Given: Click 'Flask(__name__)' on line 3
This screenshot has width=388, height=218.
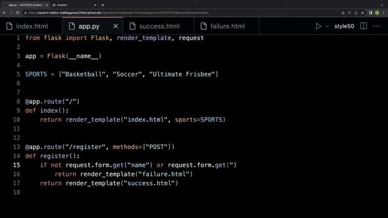Looking at the screenshot, I should (74, 56).
